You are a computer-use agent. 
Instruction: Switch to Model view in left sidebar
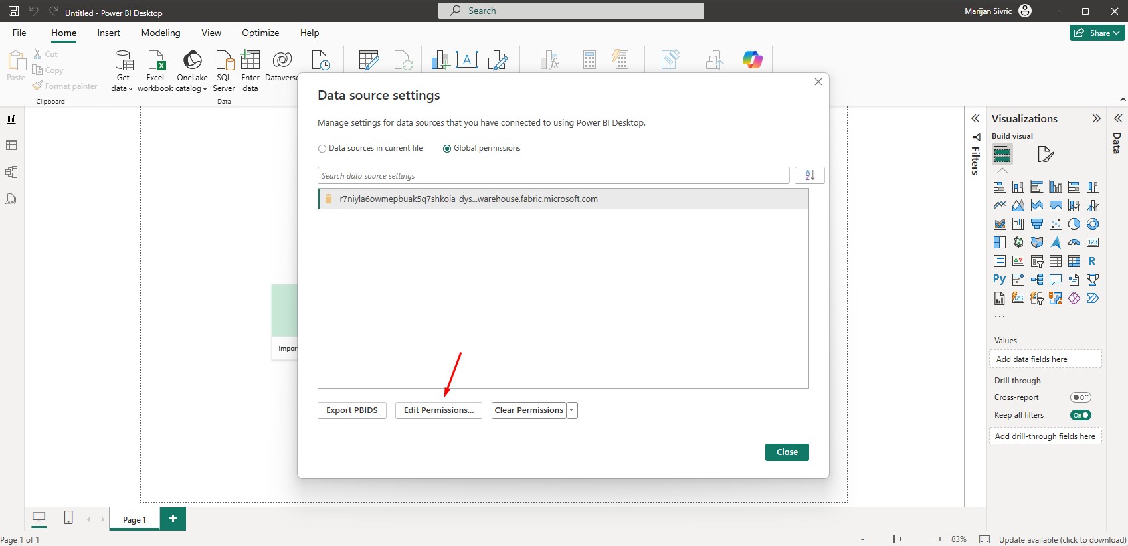11,172
